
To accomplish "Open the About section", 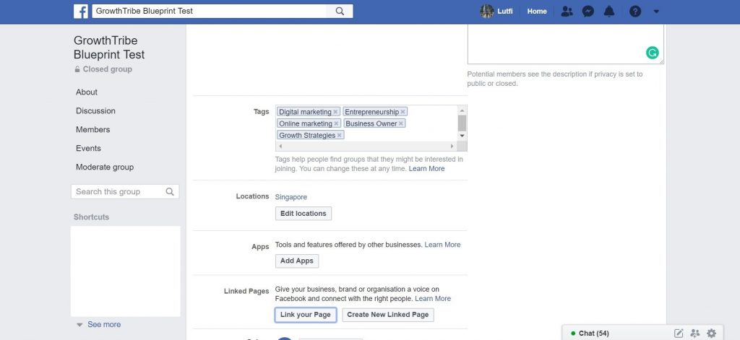I will click(87, 92).
